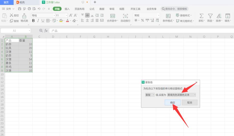The height and width of the screenshot is (136, 234).
Task: Switch to the 数据 ribbon tab
Action: [x=102, y=9]
